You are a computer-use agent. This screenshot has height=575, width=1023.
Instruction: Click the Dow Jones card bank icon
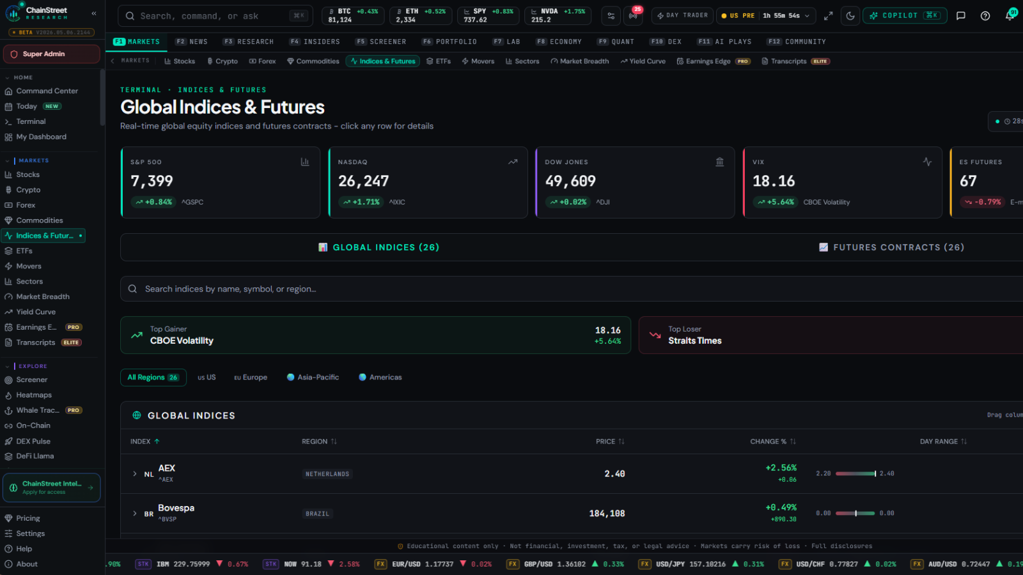720,162
